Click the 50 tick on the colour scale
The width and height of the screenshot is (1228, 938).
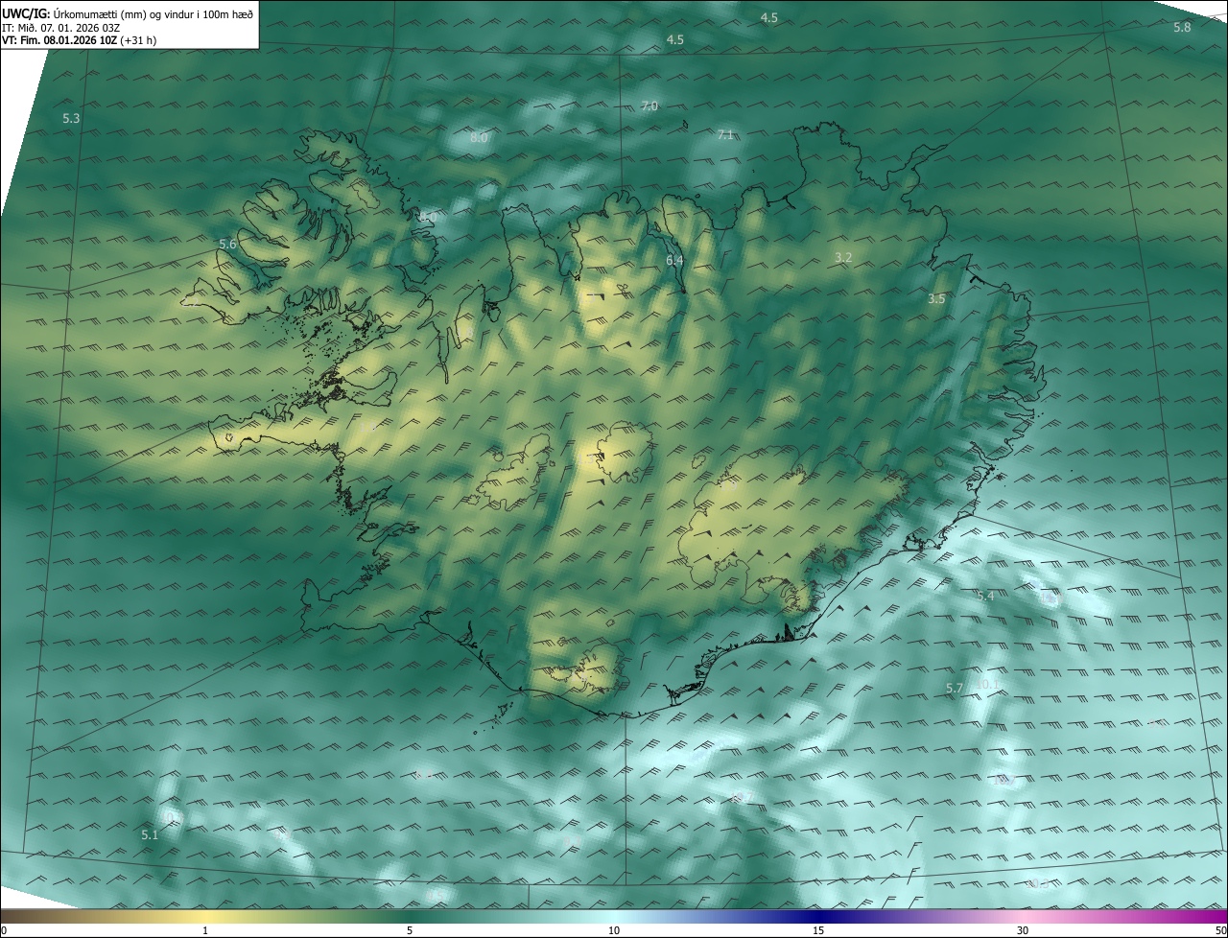[x=1220, y=930]
